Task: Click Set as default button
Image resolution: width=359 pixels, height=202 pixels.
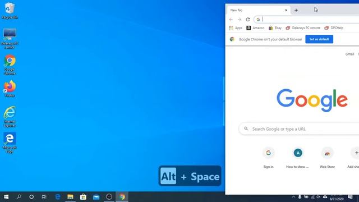Action: 319,39
